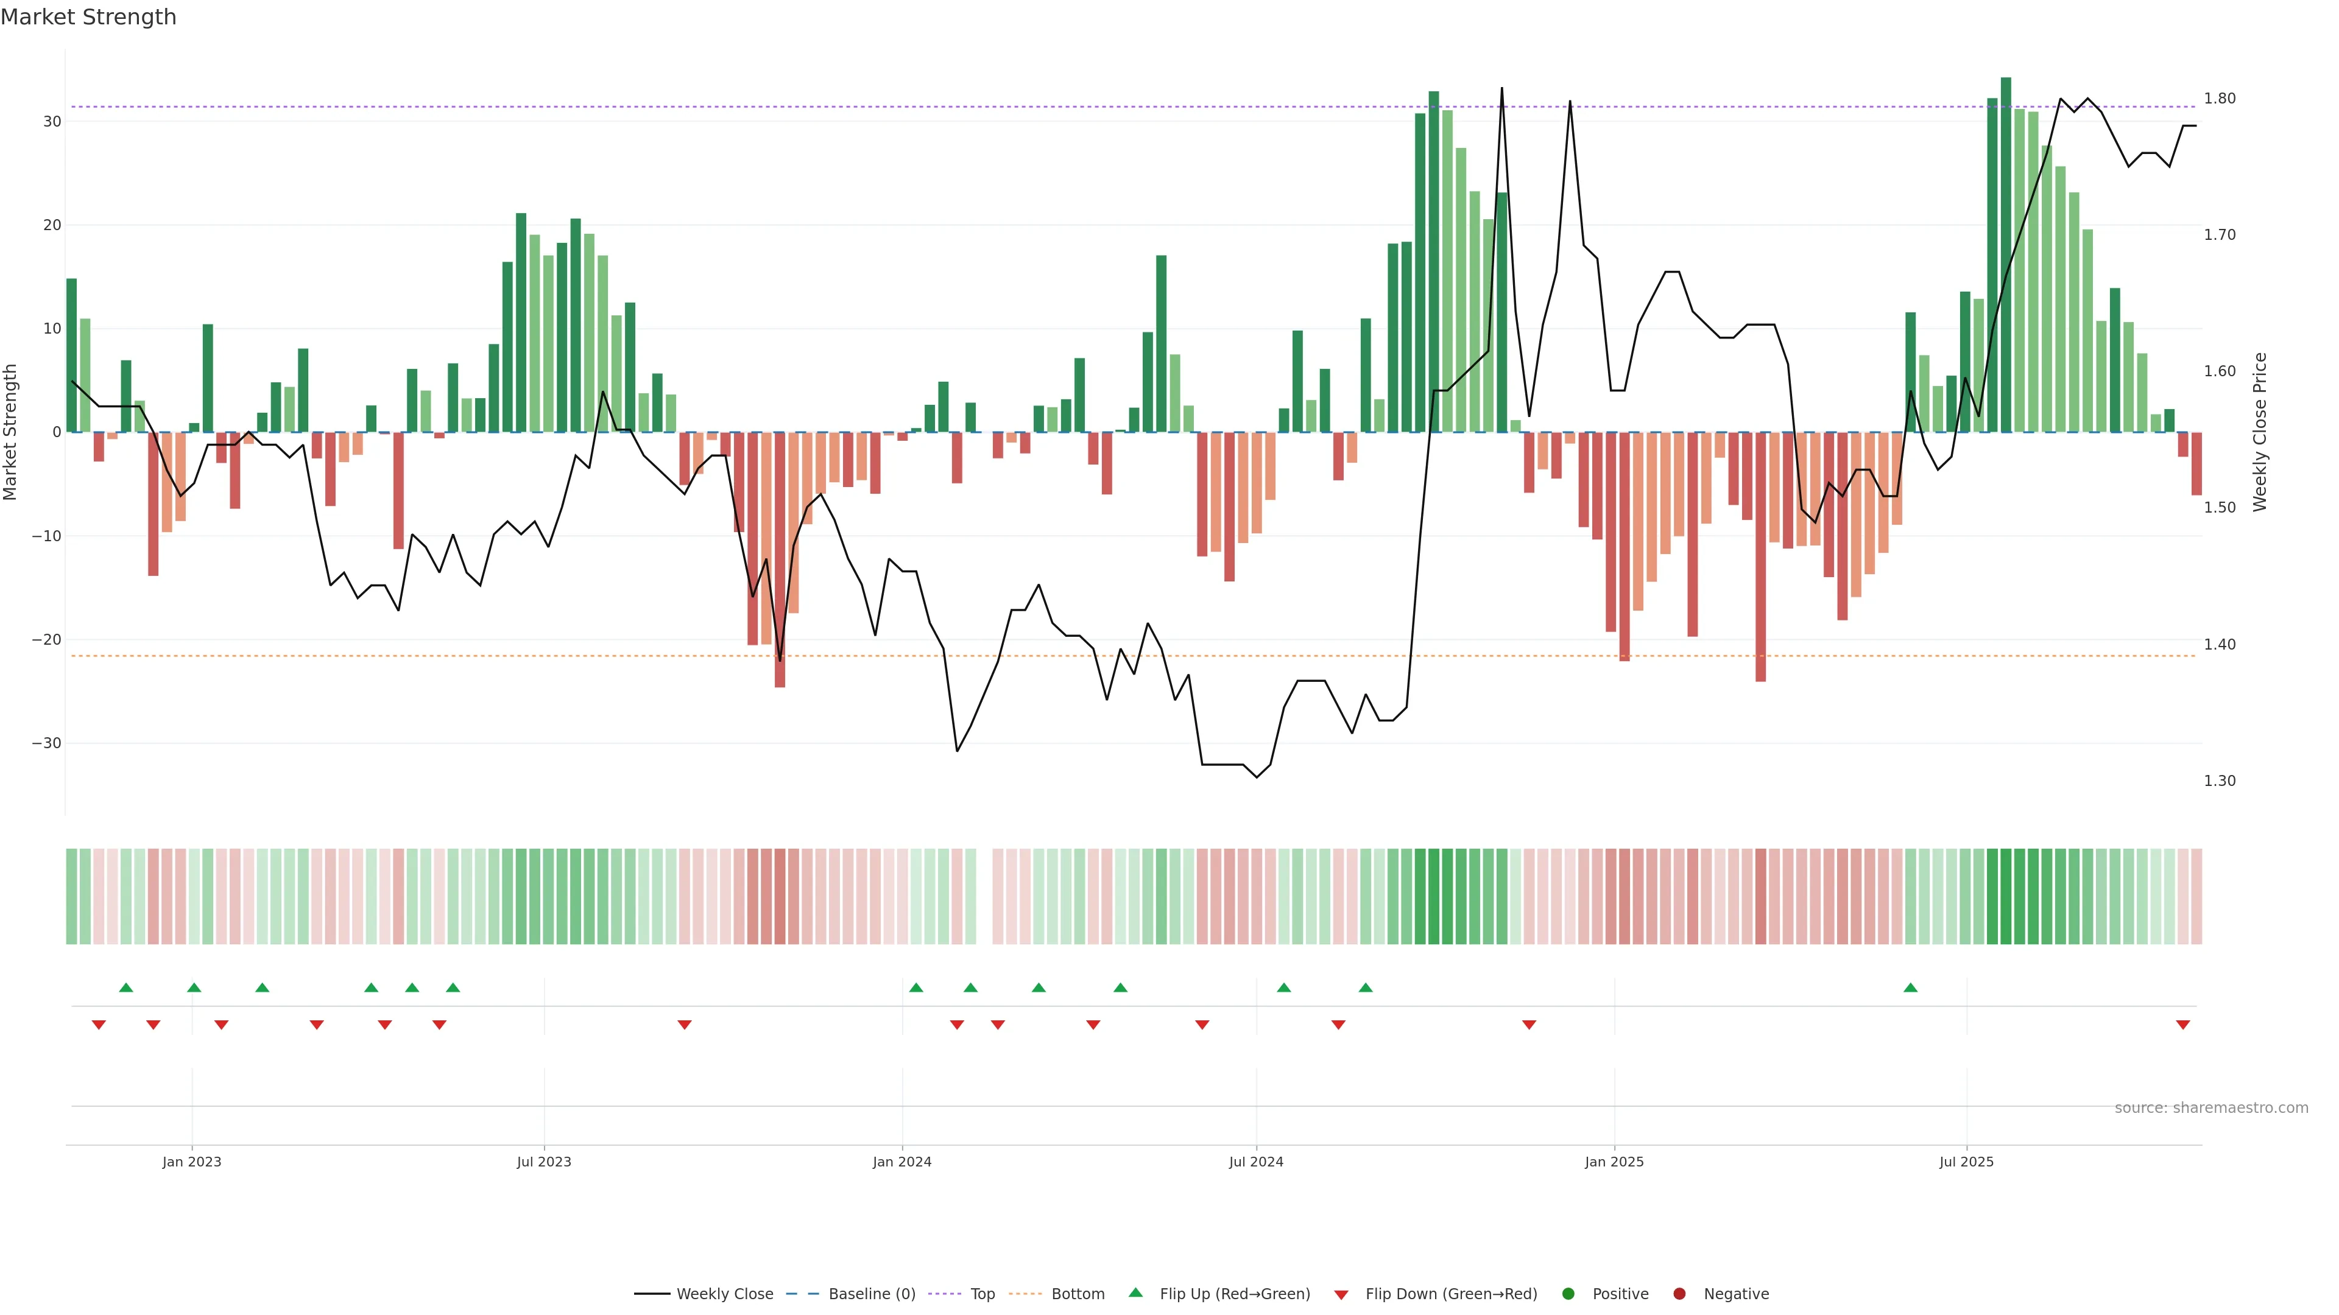Click the Jul 2025 x-axis label
The height and width of the screenshot is (1315, 2339).
[1966, 1162]
